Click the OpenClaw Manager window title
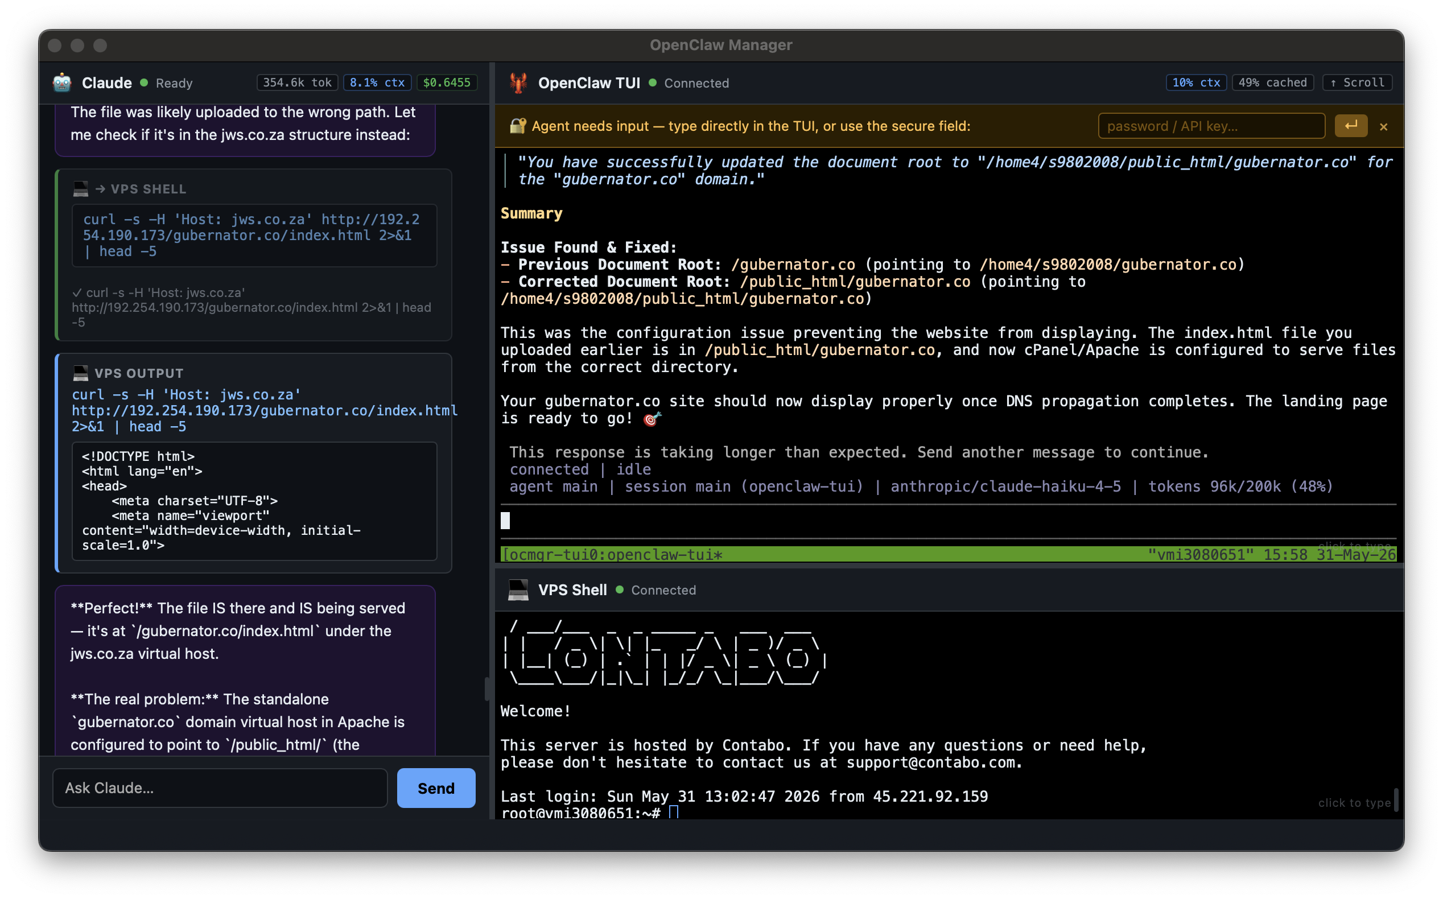The width and height of the screenshot is (1443, 899). pyautogui.click(x=720, y=45)
